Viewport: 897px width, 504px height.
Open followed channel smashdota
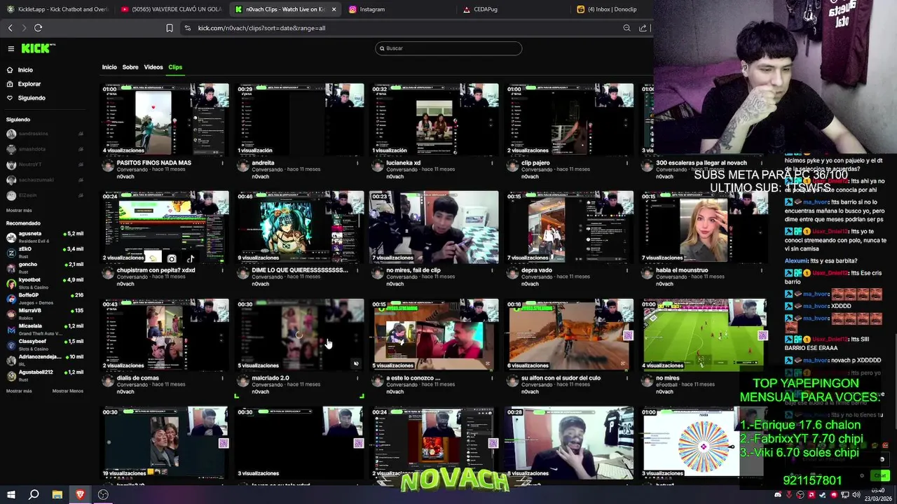tap(45, 149)
